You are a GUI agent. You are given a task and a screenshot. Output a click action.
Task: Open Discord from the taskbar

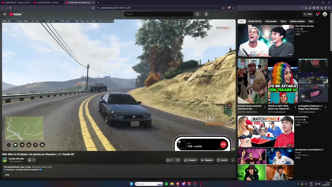(183, 184)
